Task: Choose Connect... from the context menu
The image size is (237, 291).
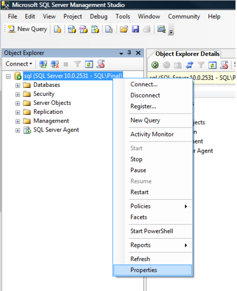Action: (152, 84)
